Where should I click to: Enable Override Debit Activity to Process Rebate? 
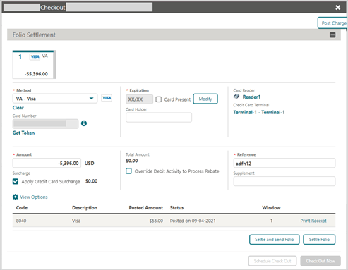pyautogui.click(x=128, y=171)
